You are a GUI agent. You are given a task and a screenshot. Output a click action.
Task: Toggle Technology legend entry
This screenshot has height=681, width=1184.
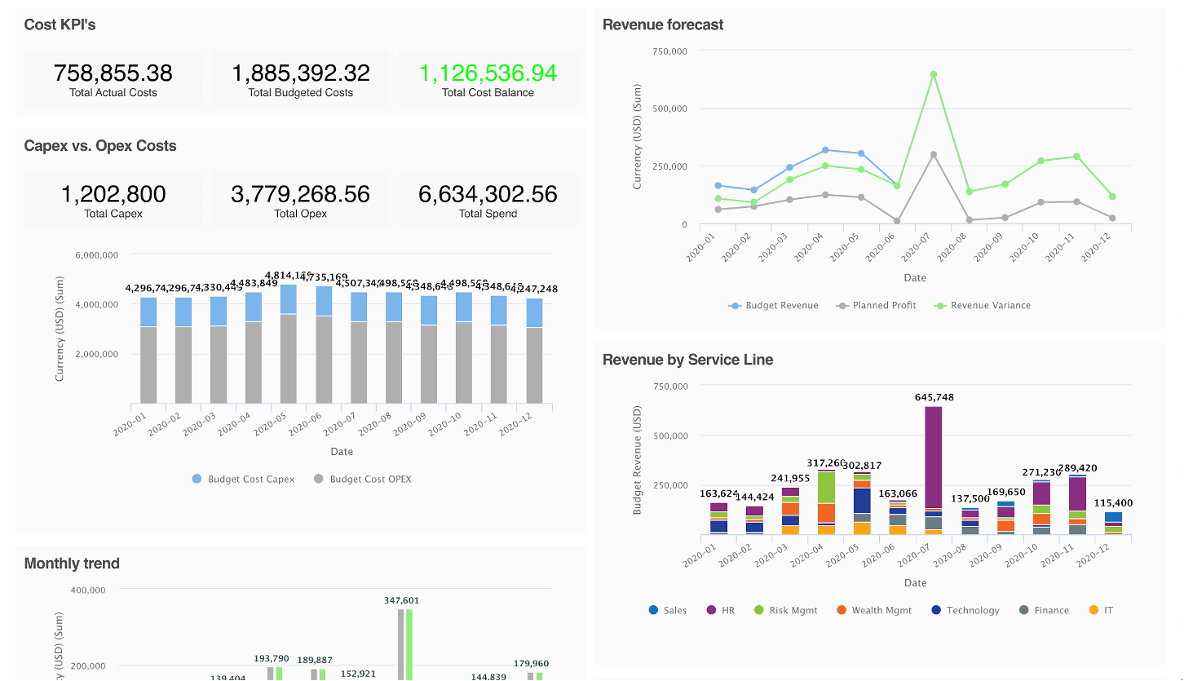pyautogui.click(x=965, y=610)
